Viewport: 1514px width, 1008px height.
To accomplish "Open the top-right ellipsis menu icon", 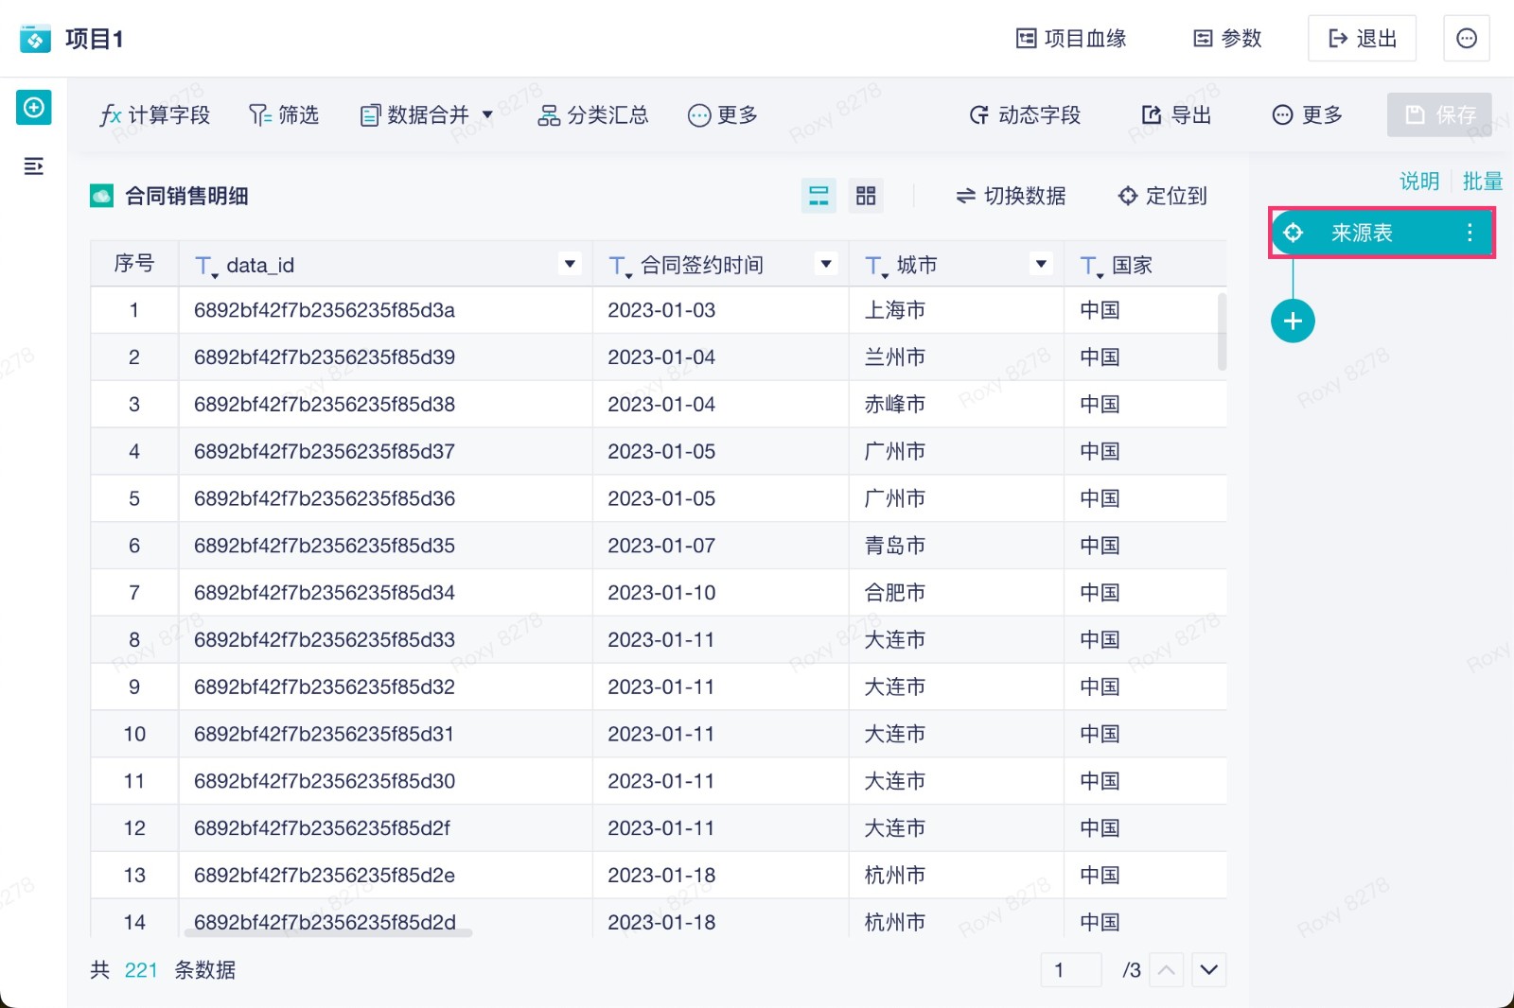I will coord(1467,39).
